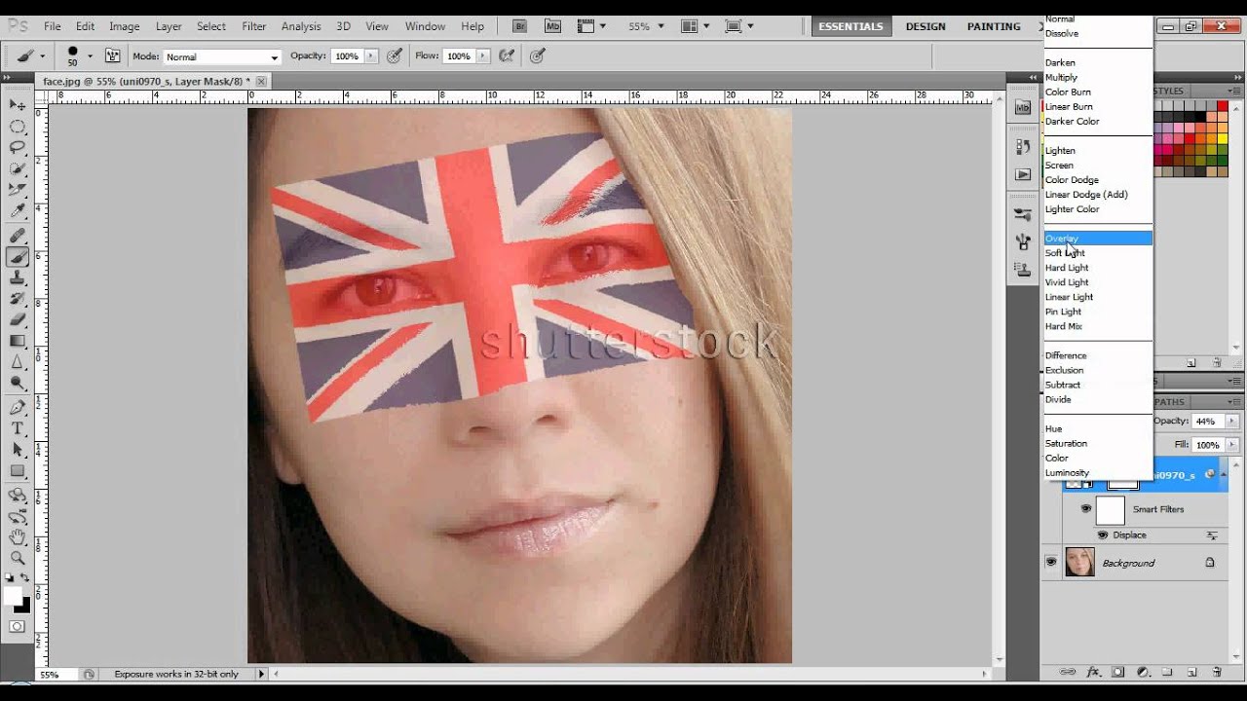This screenshot has width=1247, height=701.
Task: Launch Mini Bridge from the application bar
Action: coord(552,26)
